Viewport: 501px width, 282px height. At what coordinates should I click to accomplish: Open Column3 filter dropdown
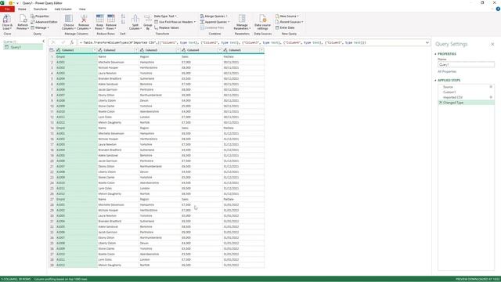tap(178, 50)
